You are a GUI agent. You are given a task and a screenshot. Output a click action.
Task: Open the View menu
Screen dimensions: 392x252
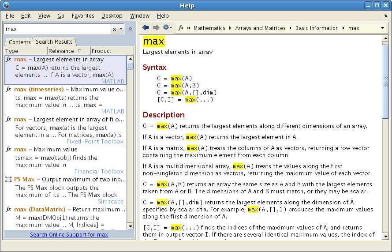[x=44, y=16]
